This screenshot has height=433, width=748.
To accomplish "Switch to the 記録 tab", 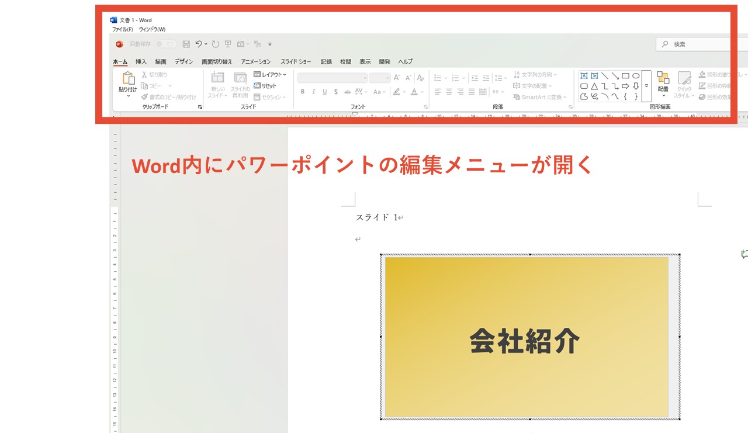I will tap(326, 61).
